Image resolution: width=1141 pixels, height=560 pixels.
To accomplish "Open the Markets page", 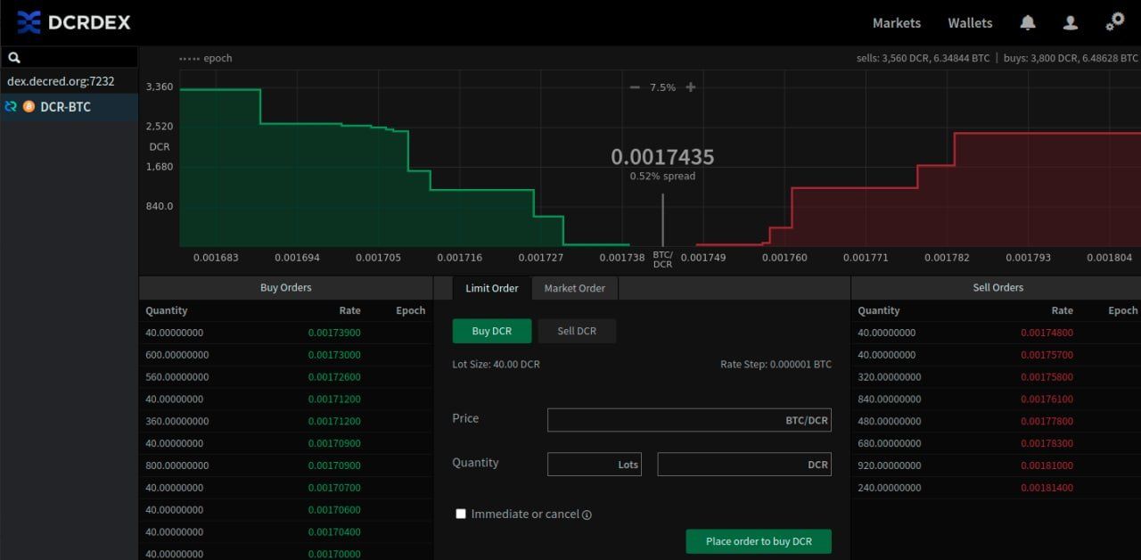I will pyautogui.click(x=897, y=22).
